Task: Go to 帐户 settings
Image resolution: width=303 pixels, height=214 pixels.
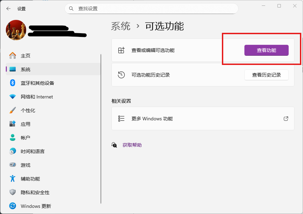Action: point(26,138)
